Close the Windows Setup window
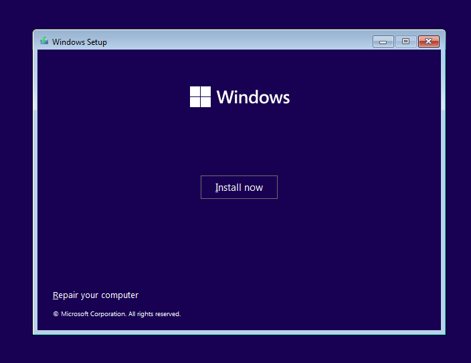The width and height of the screenshot is (471, 363). [x=429, y=42]
